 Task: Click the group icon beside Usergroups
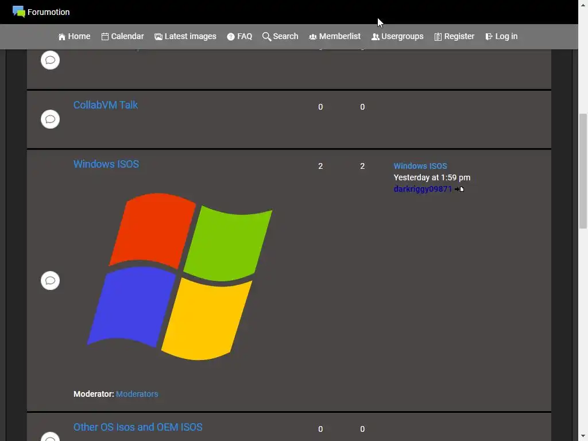point(376,37)
